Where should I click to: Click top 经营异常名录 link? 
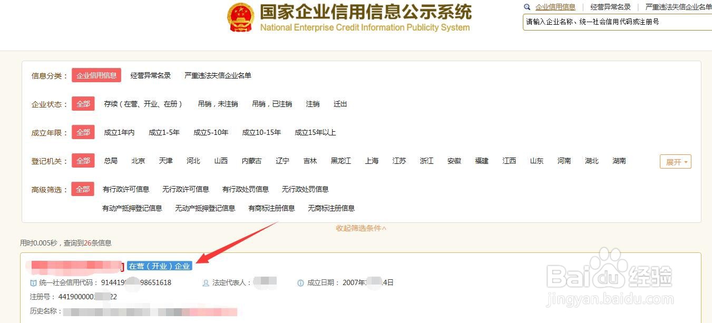tap(610, 7)
